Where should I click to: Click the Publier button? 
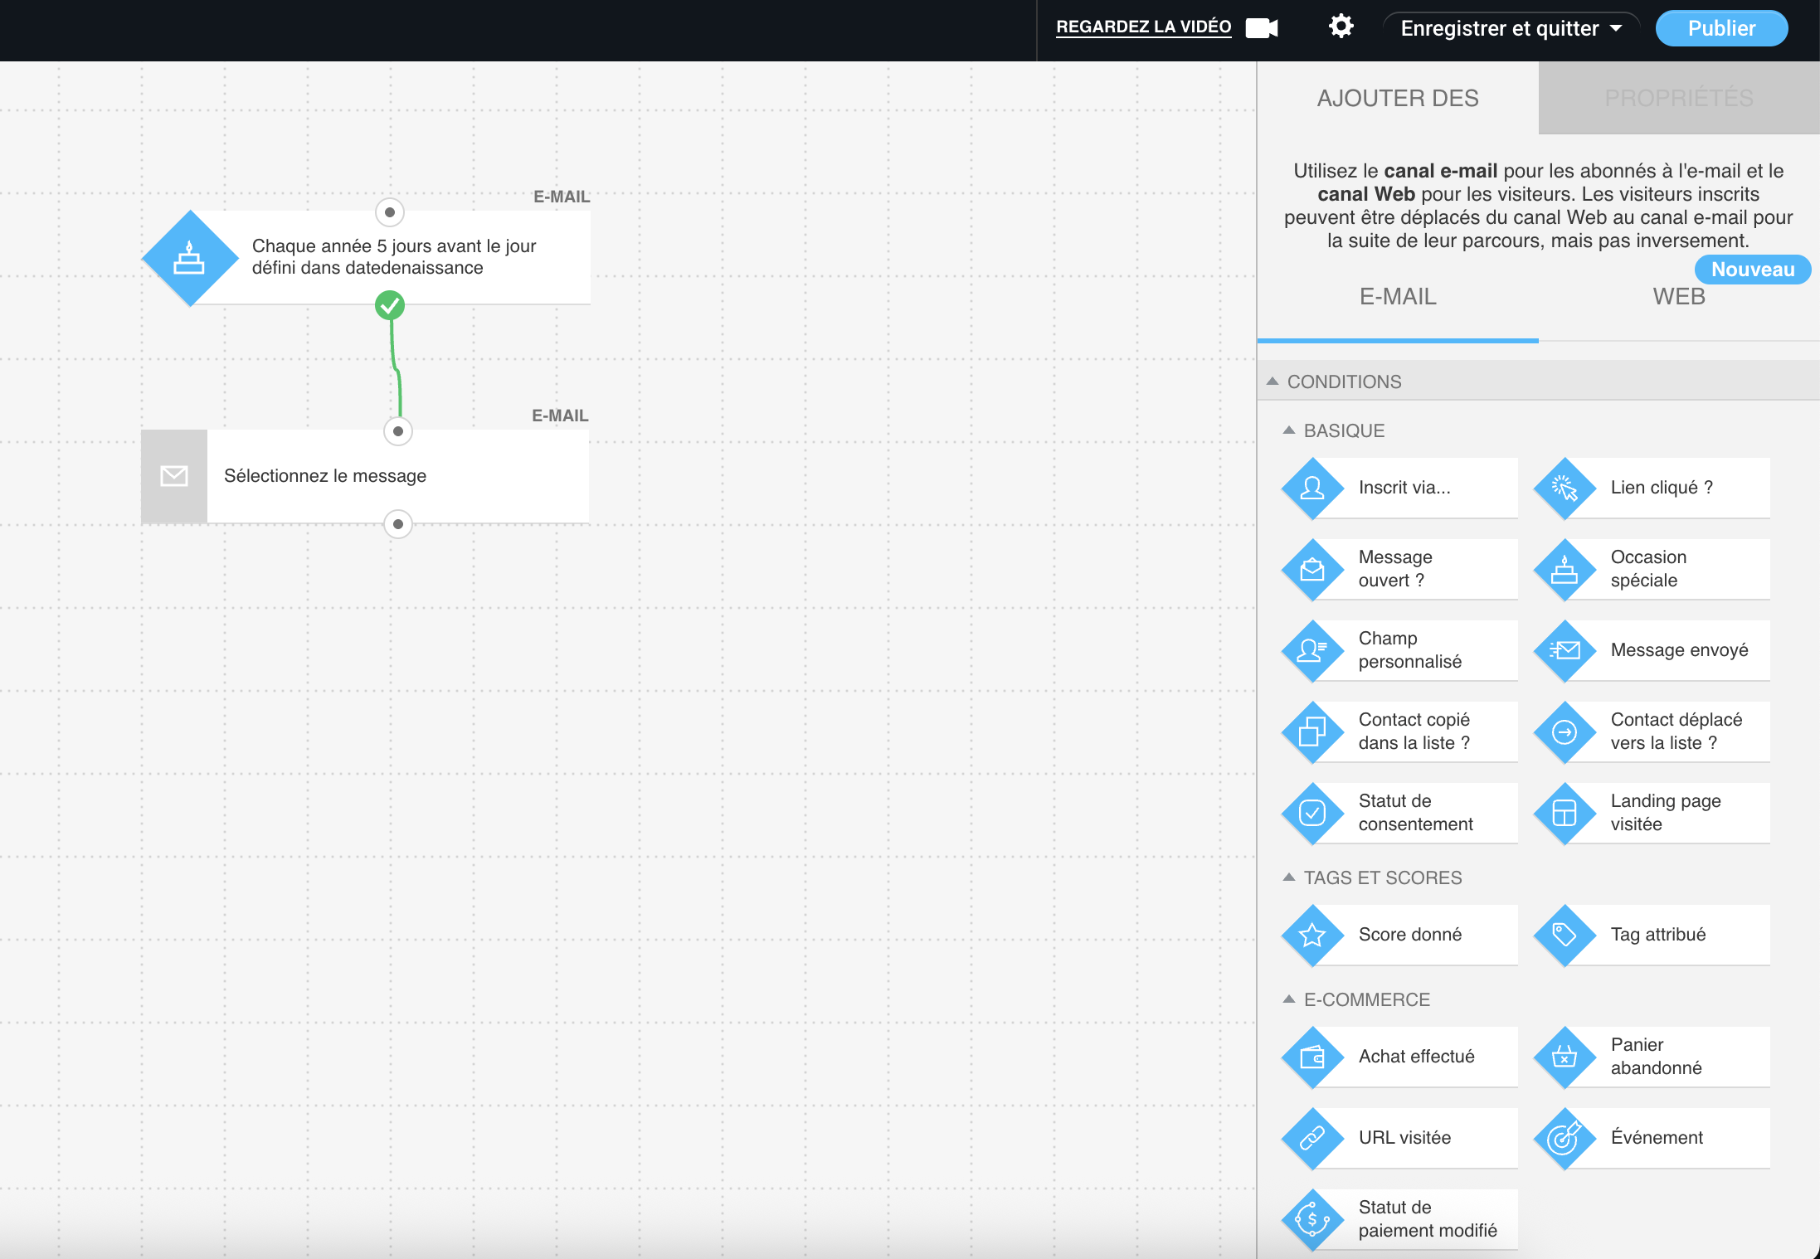tap(1720, 28)
